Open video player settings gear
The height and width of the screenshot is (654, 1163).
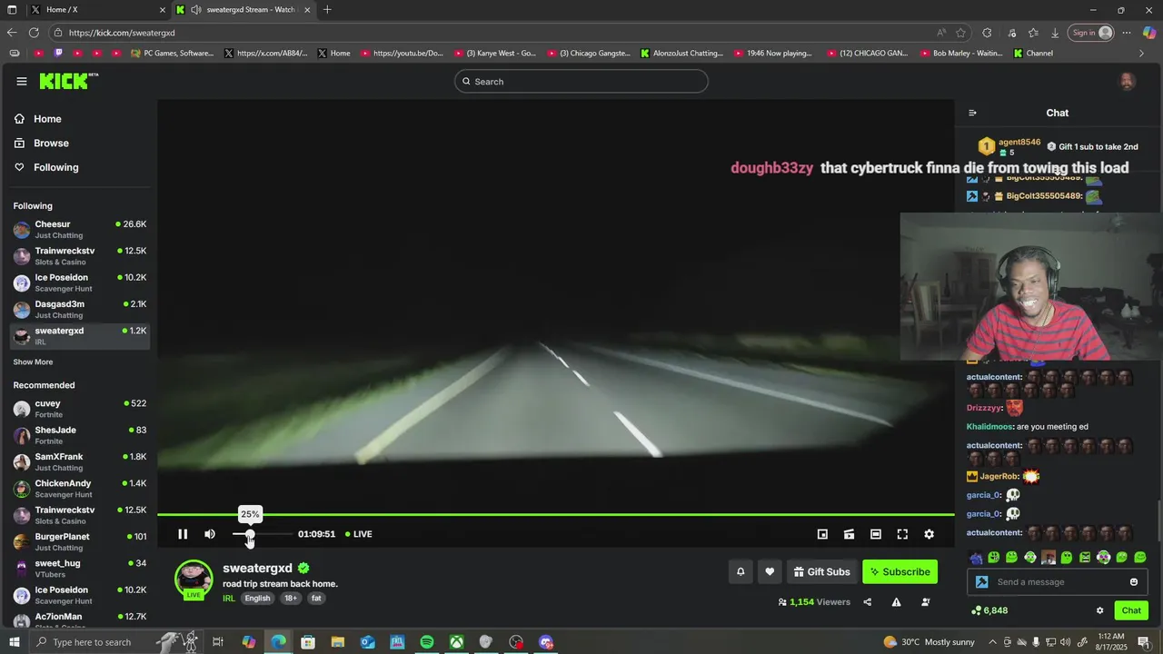[929, 534]
